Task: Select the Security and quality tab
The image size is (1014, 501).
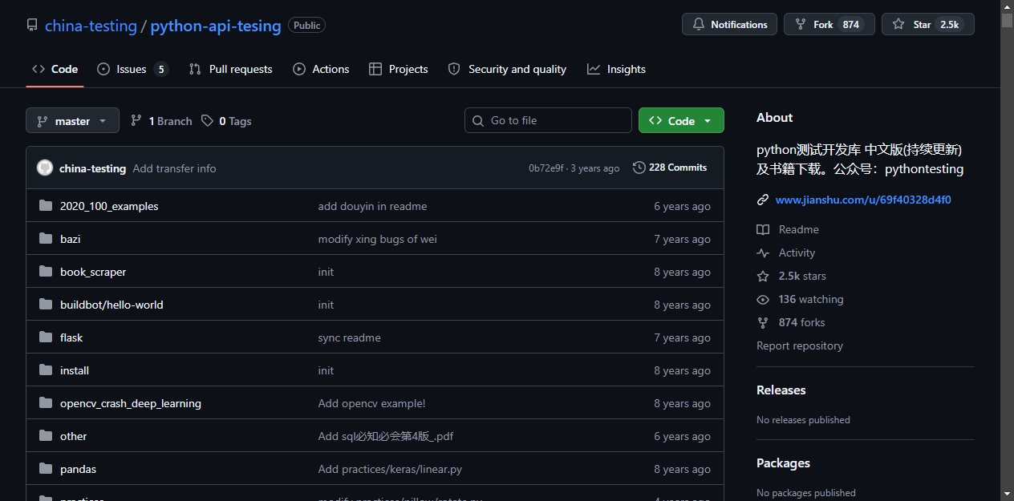Action: 507,69
